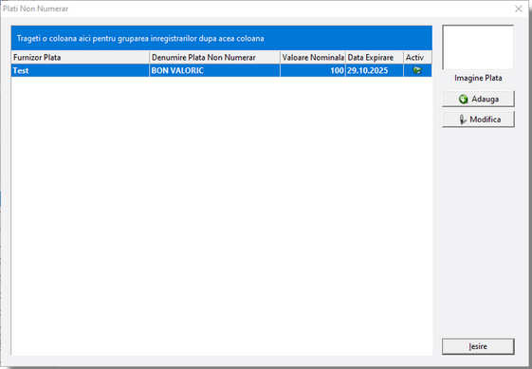Sort by Furnizor Plata column header
Image resolution: width=532 pixels, height=369 pixels.
pos(80,57)
